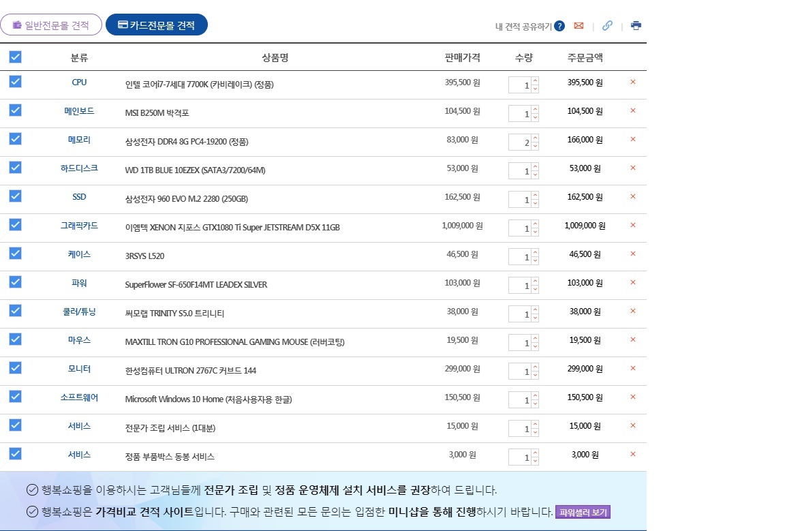Switch to 일반전문몰 견적 tab
The image size is (785, 531).
click(x=51, y=25)
